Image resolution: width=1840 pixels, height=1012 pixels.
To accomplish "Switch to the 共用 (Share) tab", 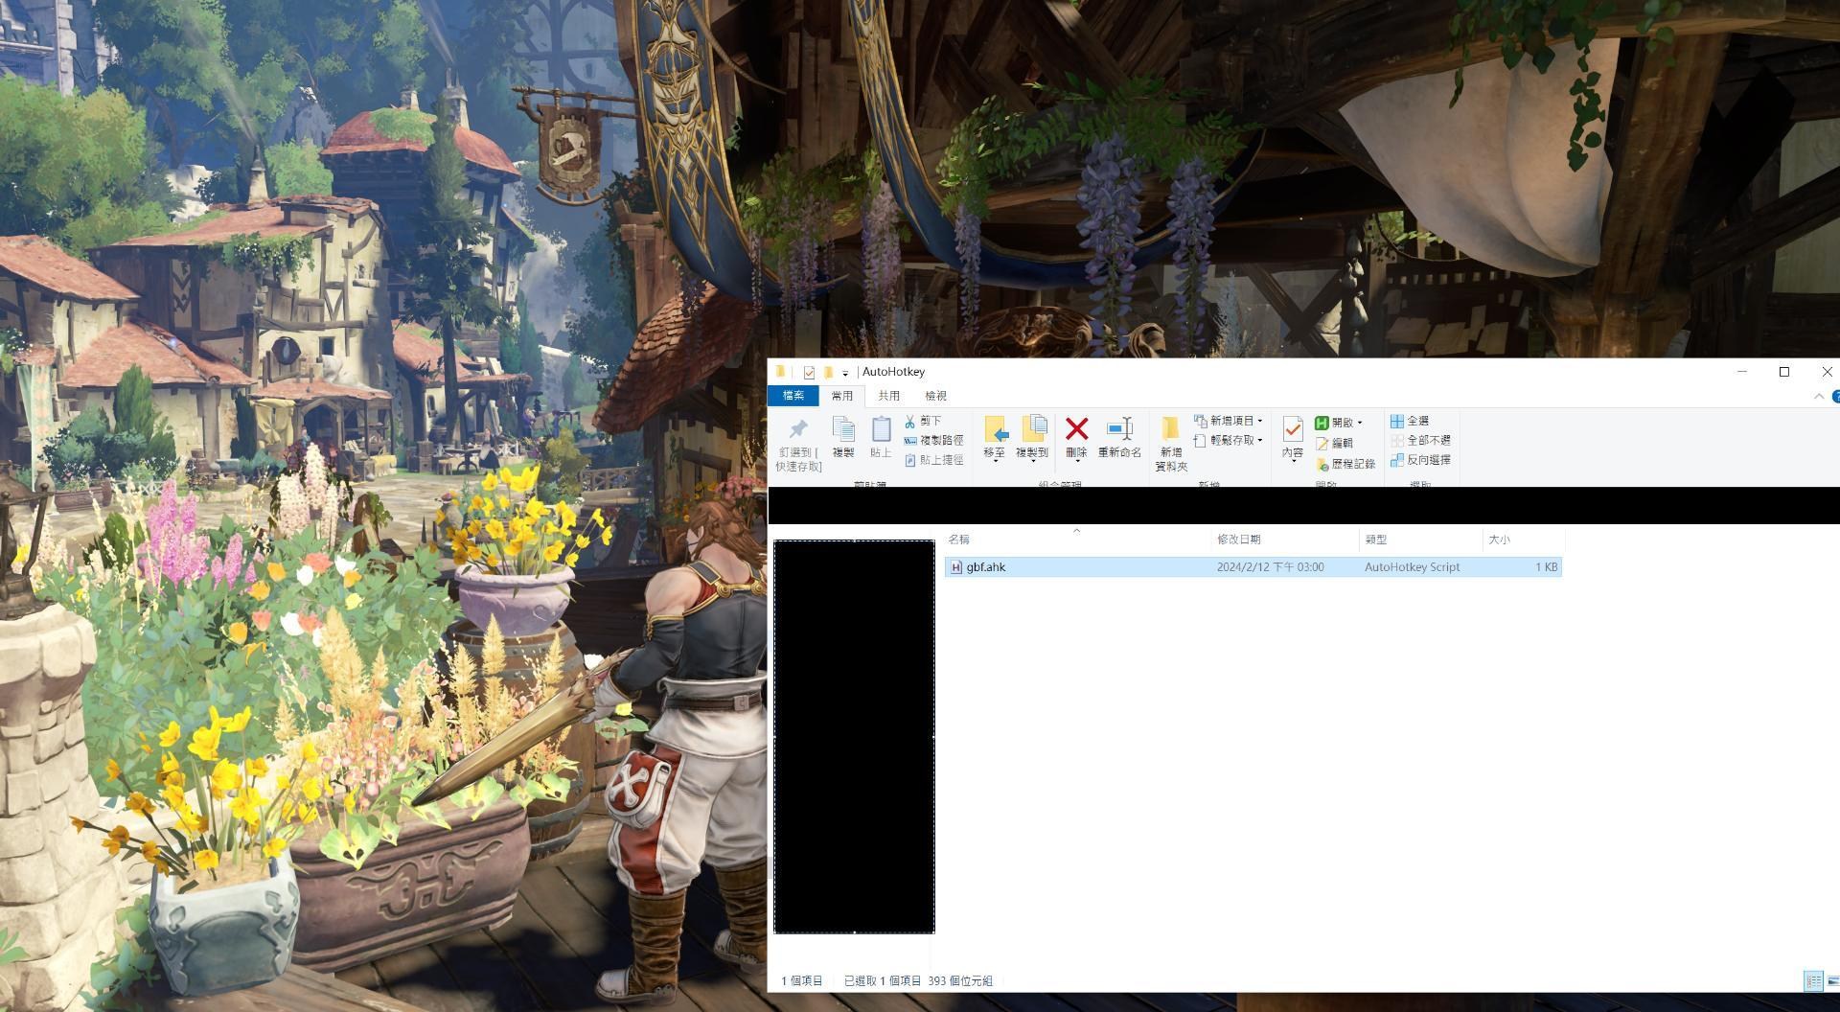I will click(889, 396).
